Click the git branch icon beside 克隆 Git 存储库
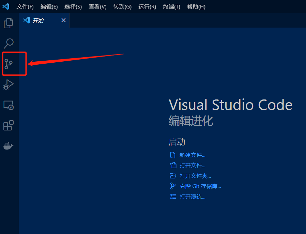 [173, 186]
